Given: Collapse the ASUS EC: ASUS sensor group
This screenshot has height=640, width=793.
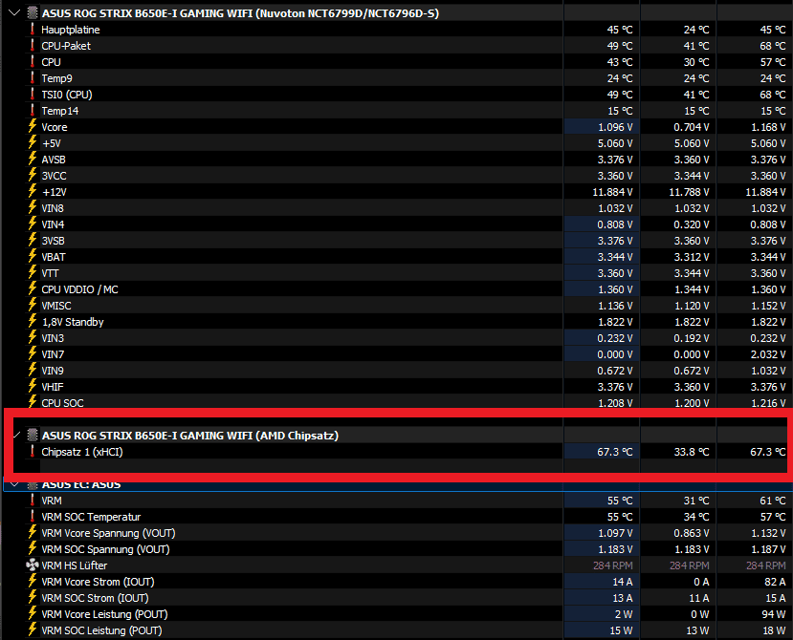Looking at the screenshot, I should (x=14, y=484).
